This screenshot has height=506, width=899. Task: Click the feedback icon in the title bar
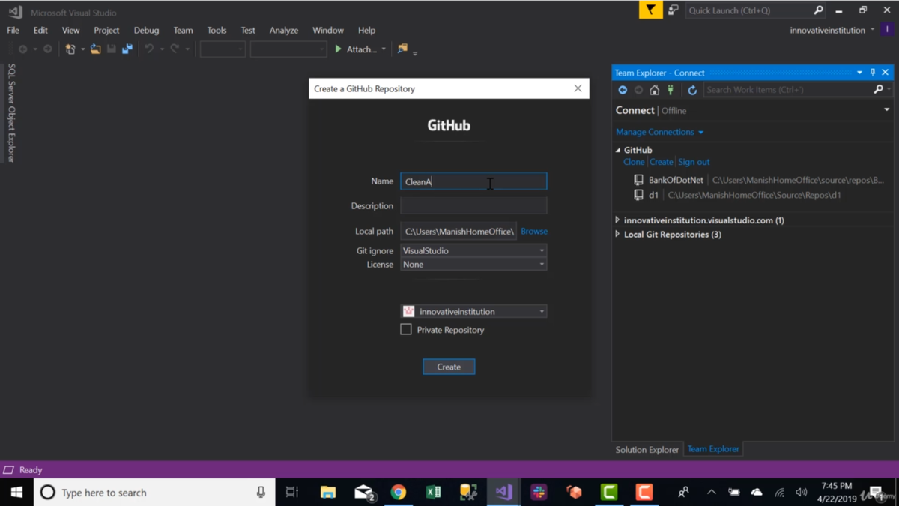pos(673,10)
